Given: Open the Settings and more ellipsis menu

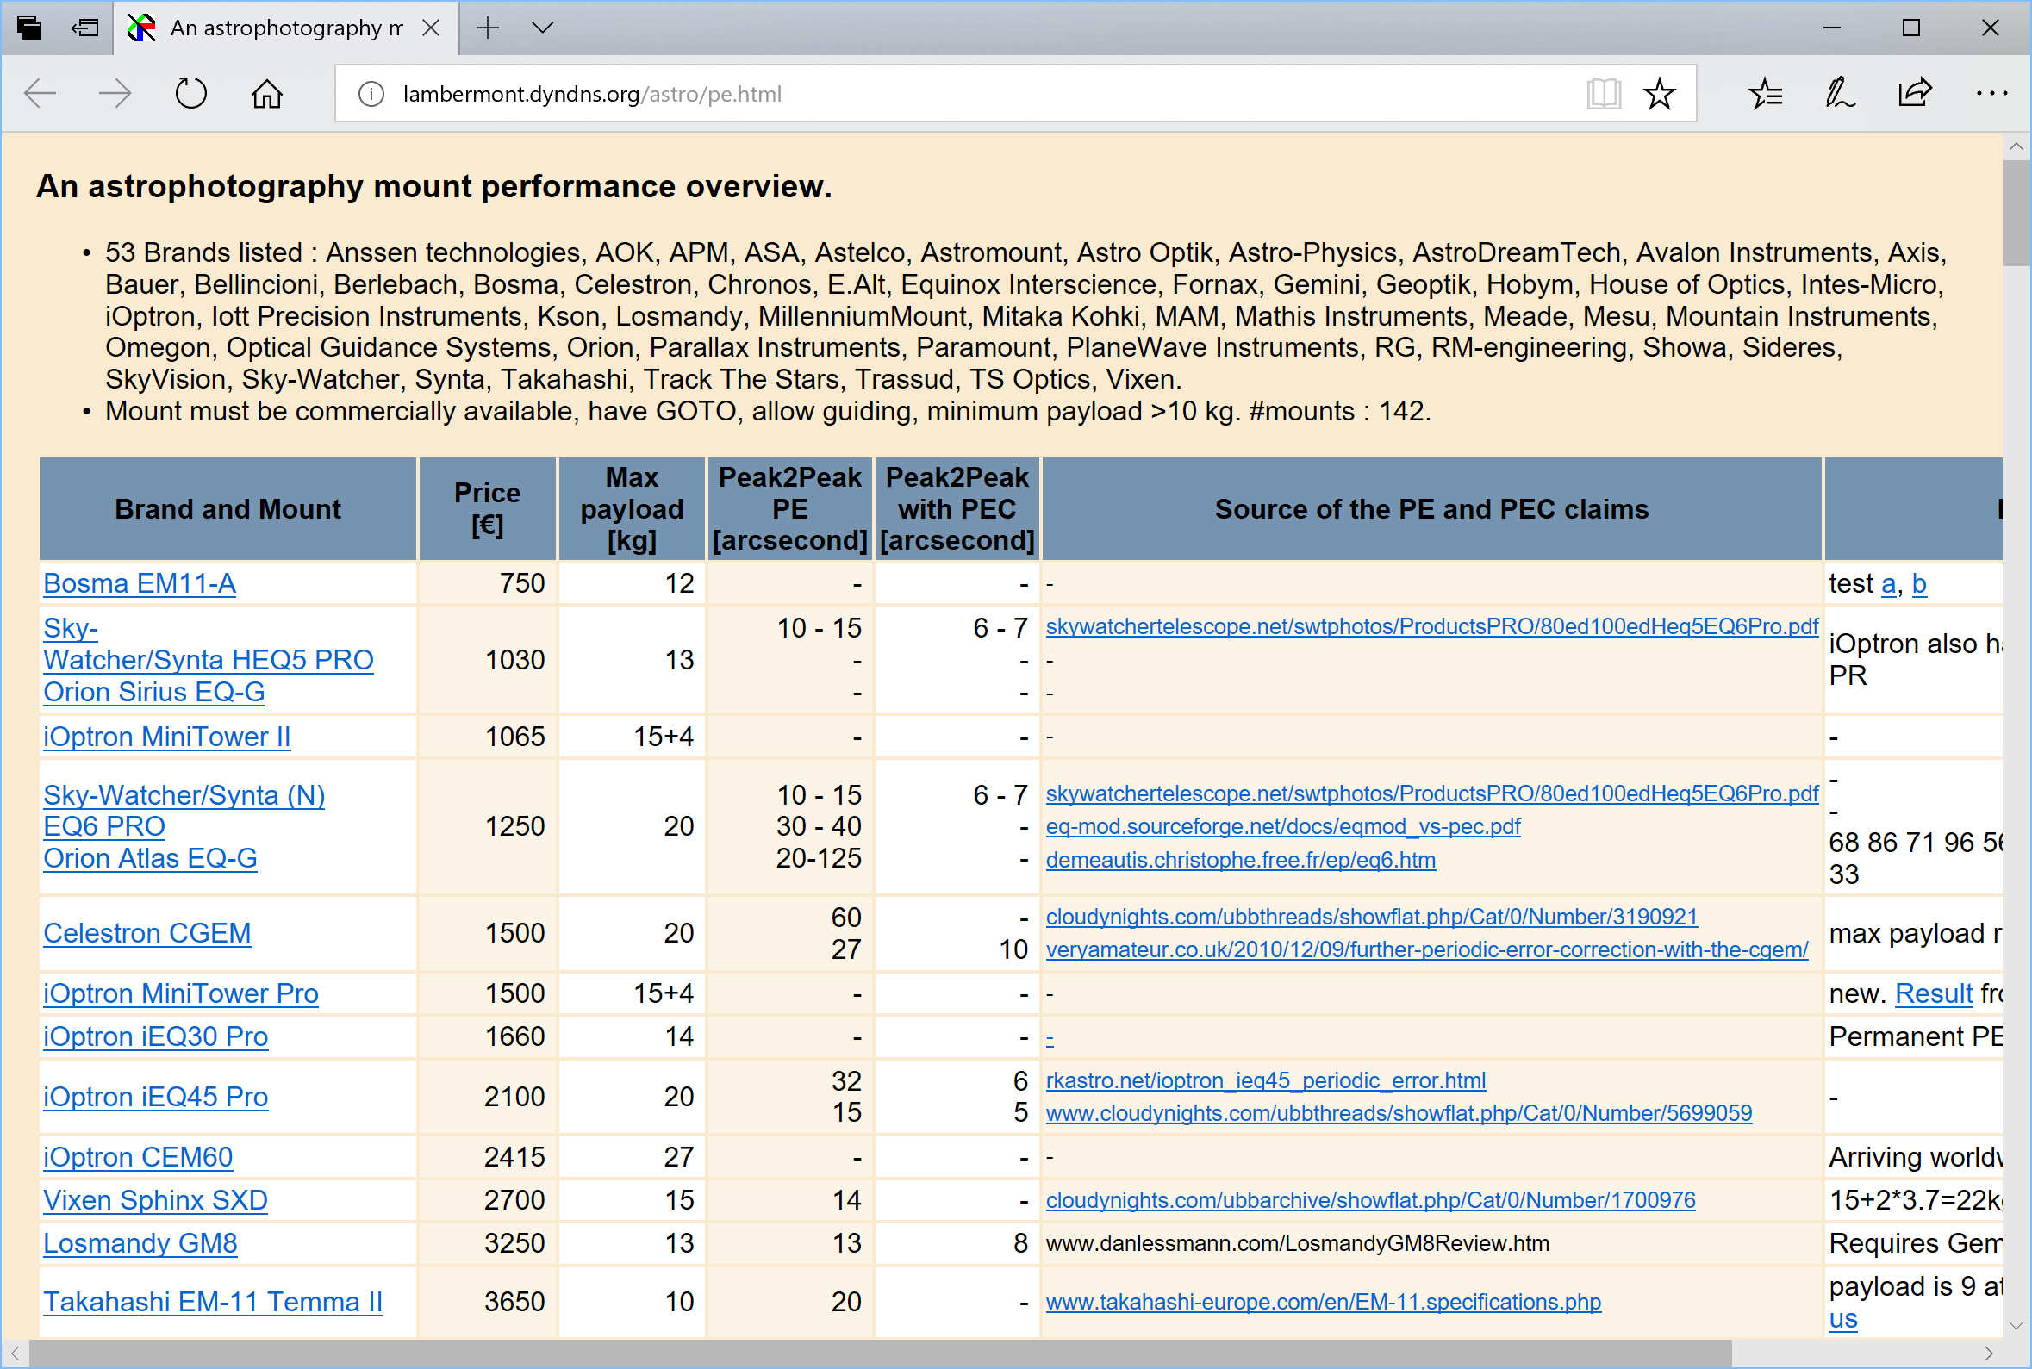Looking at the screenshot, I should pyautogui.click(x=1991, y=93).
